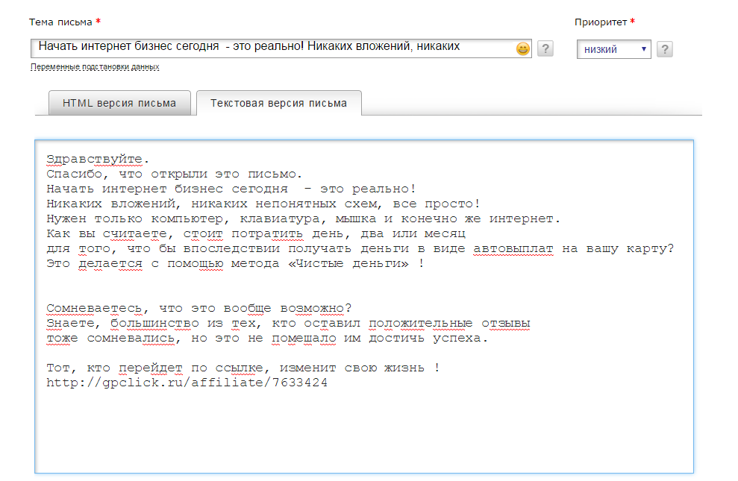Switch to HTML версия письма tab
This screenshot has height=481, width=738.
pos(119,103)
